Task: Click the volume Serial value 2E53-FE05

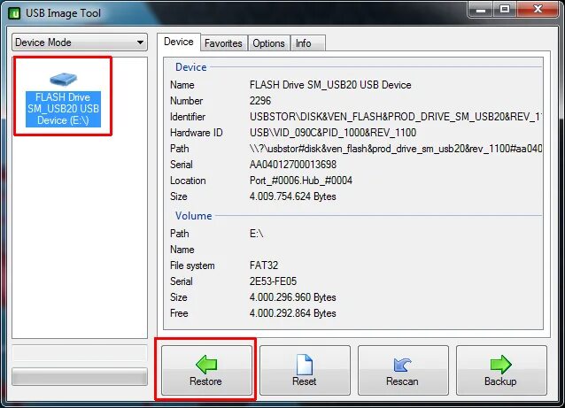Action: [273, 281]
